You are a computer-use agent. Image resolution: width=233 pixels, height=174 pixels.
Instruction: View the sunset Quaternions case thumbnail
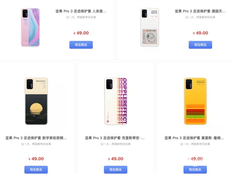(36, 101)
